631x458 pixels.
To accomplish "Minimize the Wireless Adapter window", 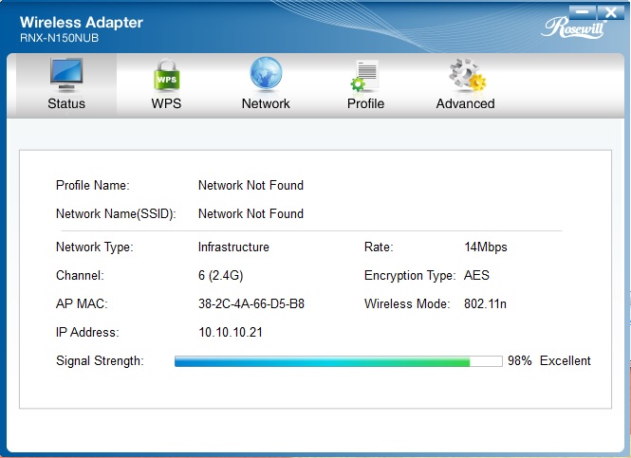I will click(582, 12).
